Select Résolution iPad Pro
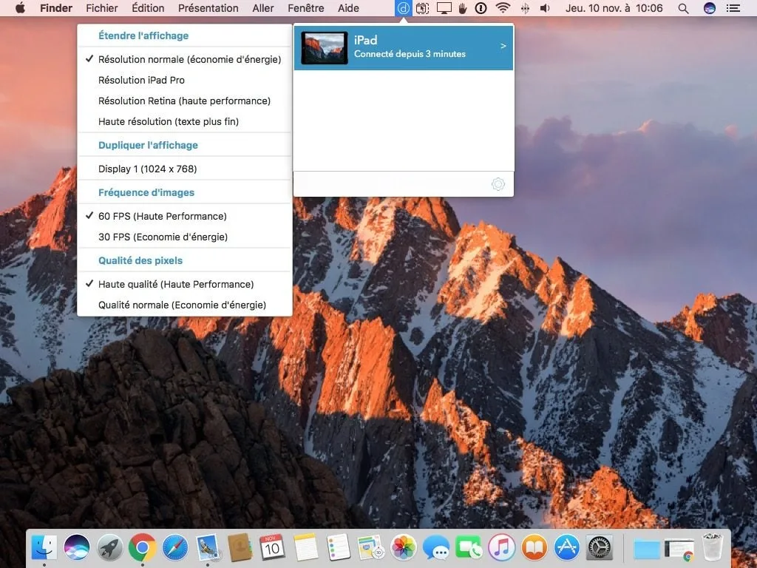 141,80
